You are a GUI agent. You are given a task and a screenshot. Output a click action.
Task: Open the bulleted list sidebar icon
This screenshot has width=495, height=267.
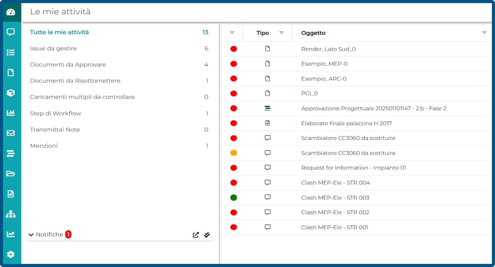click(11, 52)
